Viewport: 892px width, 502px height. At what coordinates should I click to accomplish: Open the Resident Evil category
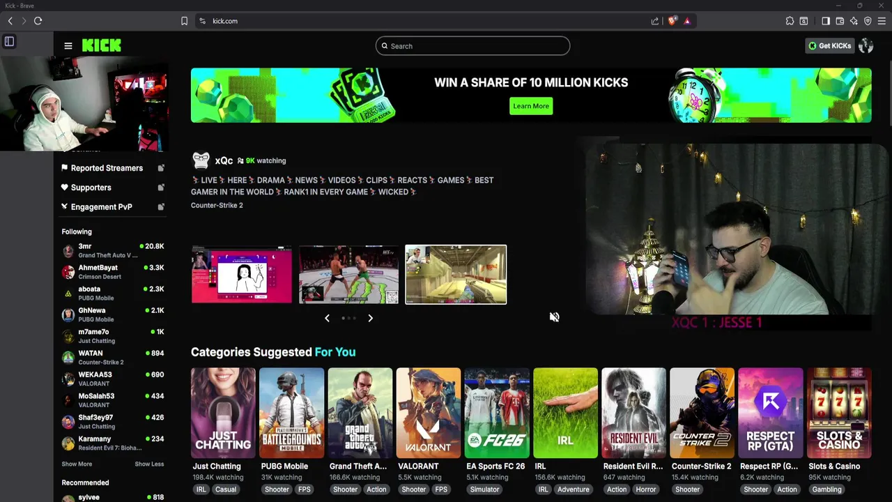coord(633,413)
